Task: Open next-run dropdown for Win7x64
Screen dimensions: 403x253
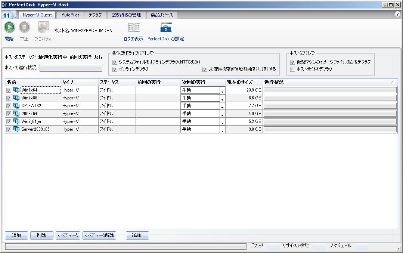Action: click(222, 90)
